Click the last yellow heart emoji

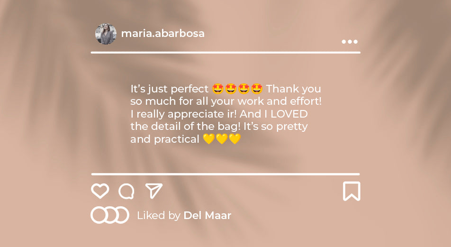click(x=235, y=139)
